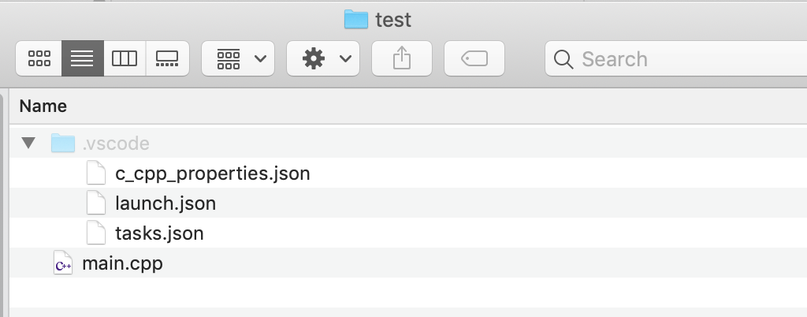This screenshot has height=317, width=807.
Task: Select the .vscode folder icon
Action: 62,144
